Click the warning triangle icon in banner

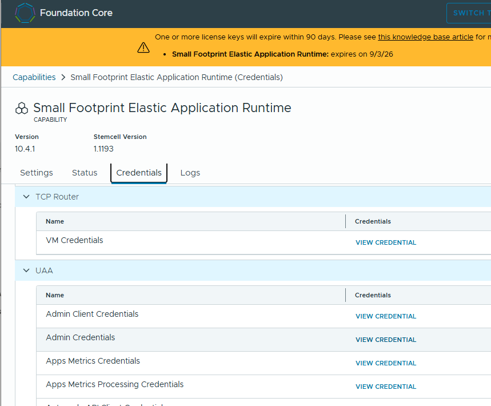click(143, 47)
